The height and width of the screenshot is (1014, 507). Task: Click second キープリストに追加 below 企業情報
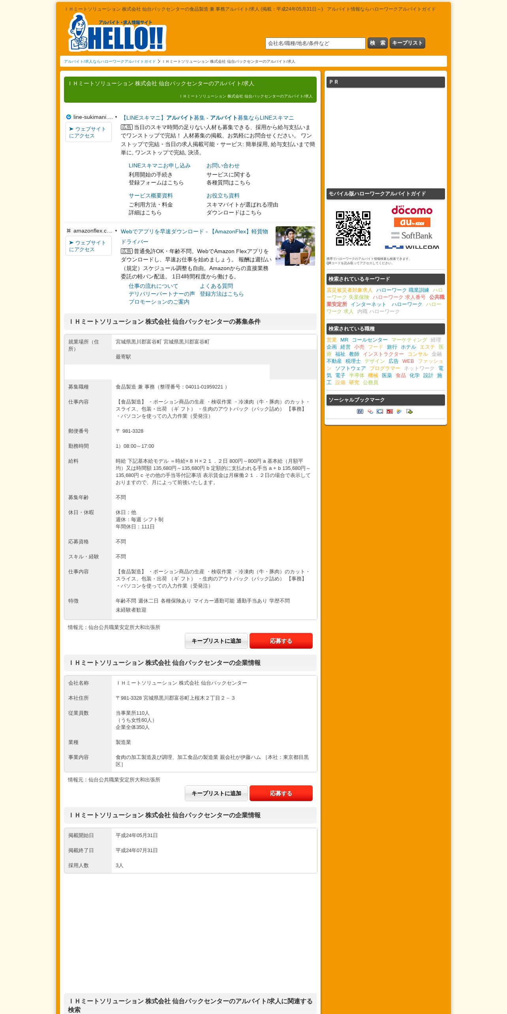click(216, 793)
